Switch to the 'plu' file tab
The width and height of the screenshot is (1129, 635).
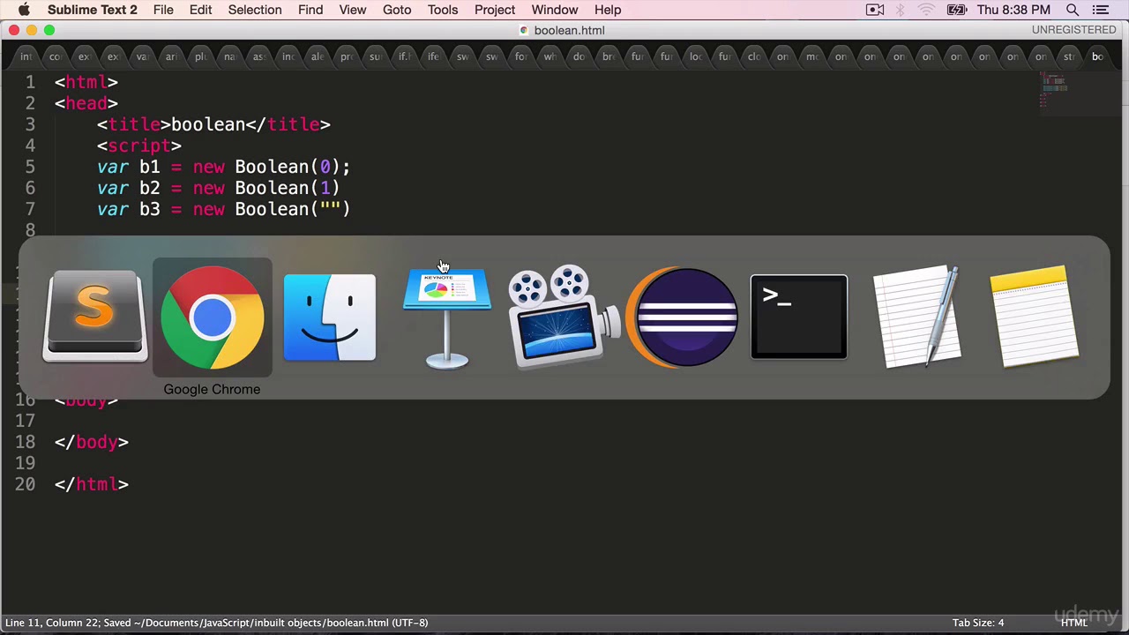[200, 56]
